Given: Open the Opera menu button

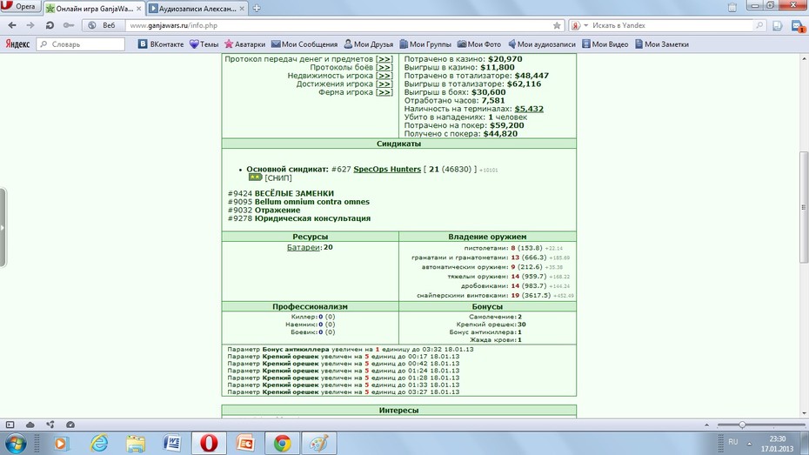Looking at the screenshot, I should (20, 7).
